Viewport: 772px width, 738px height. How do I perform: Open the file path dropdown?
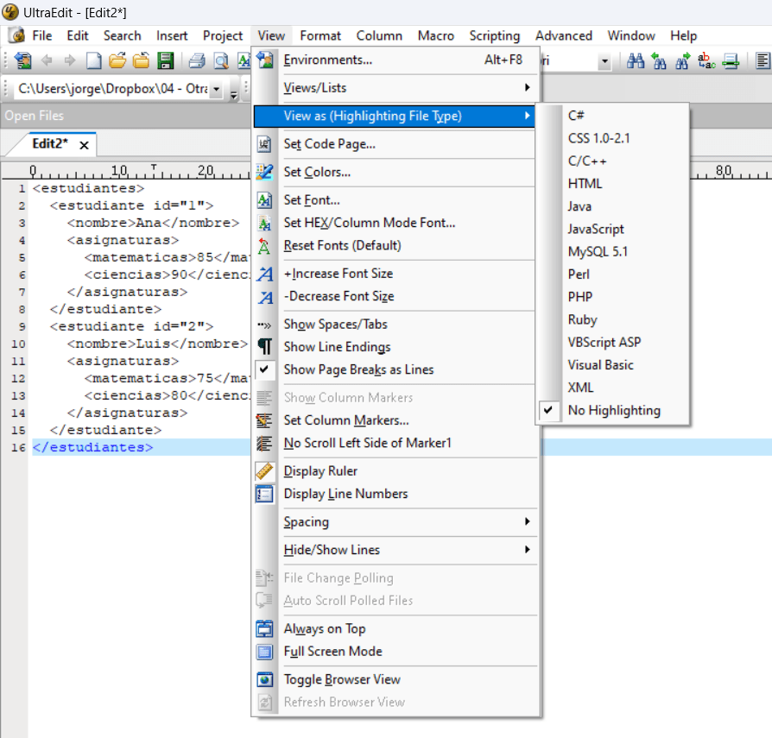[x=216, y=89]
